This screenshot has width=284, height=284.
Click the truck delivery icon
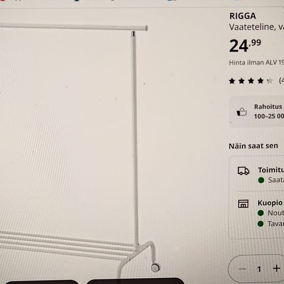click(x=243, y=171)
